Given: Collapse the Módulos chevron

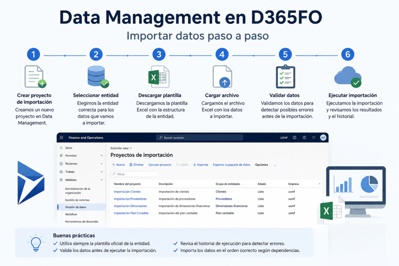Looking at the screenshot, I should coord(102,180).
